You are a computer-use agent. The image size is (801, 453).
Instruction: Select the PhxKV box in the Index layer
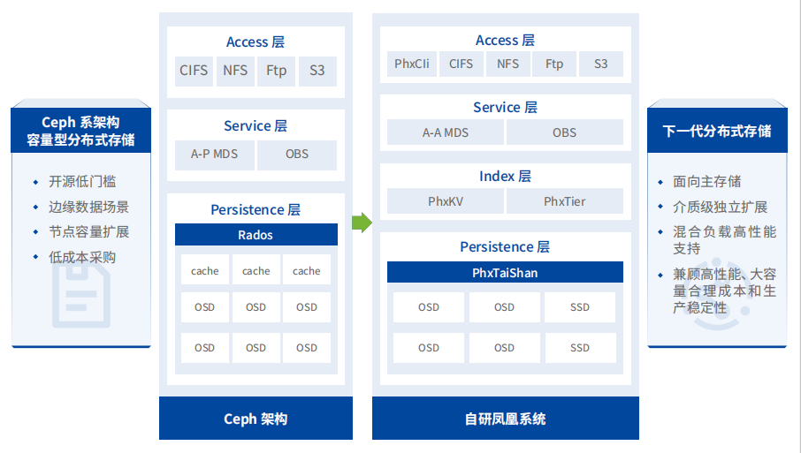coord(445,201)
